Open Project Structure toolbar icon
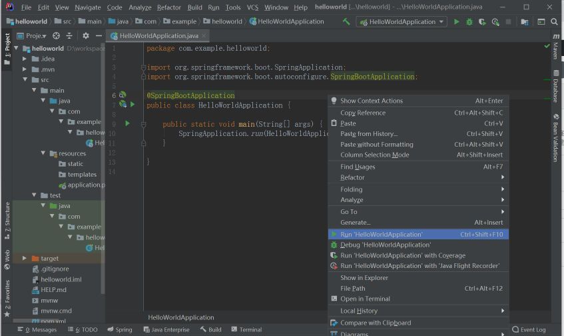Image resolution: width=564 pixels, height=336 pixels. [525, 21]
